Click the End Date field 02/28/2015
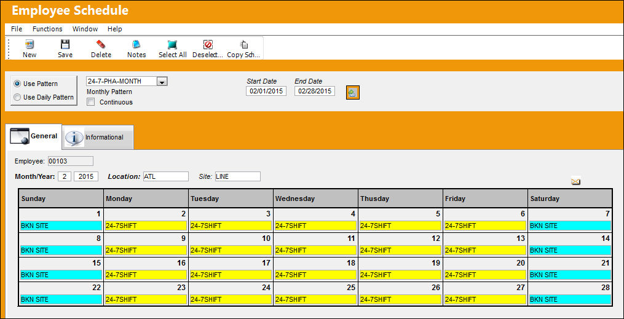This screenshot has height=319, width=624. click(x=314, y=91)
